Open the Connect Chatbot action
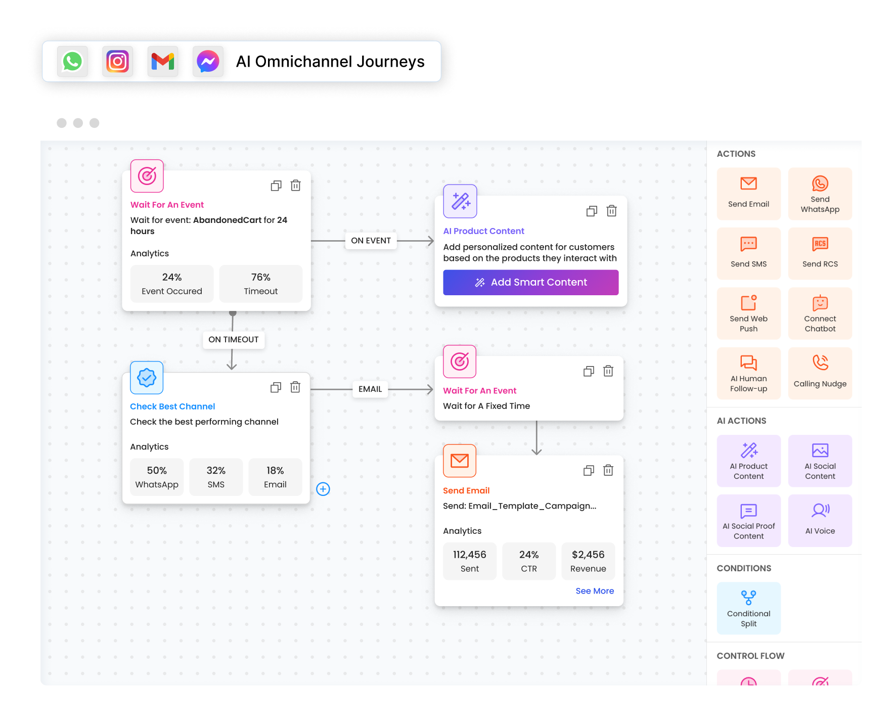Image resolution: width=894 pixels, height=728 pixels. [820, 313]
